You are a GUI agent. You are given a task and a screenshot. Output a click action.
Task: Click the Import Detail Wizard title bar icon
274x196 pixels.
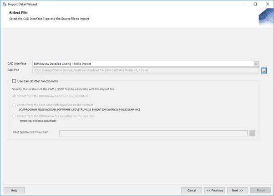pos(4,4)
